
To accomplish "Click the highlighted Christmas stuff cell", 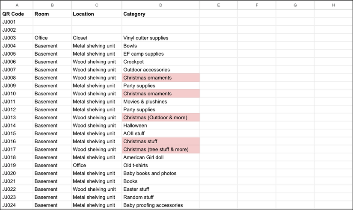I will (160, 142).
